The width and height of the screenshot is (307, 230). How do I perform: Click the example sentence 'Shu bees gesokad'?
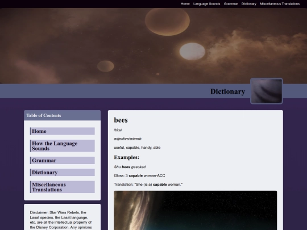130,167
